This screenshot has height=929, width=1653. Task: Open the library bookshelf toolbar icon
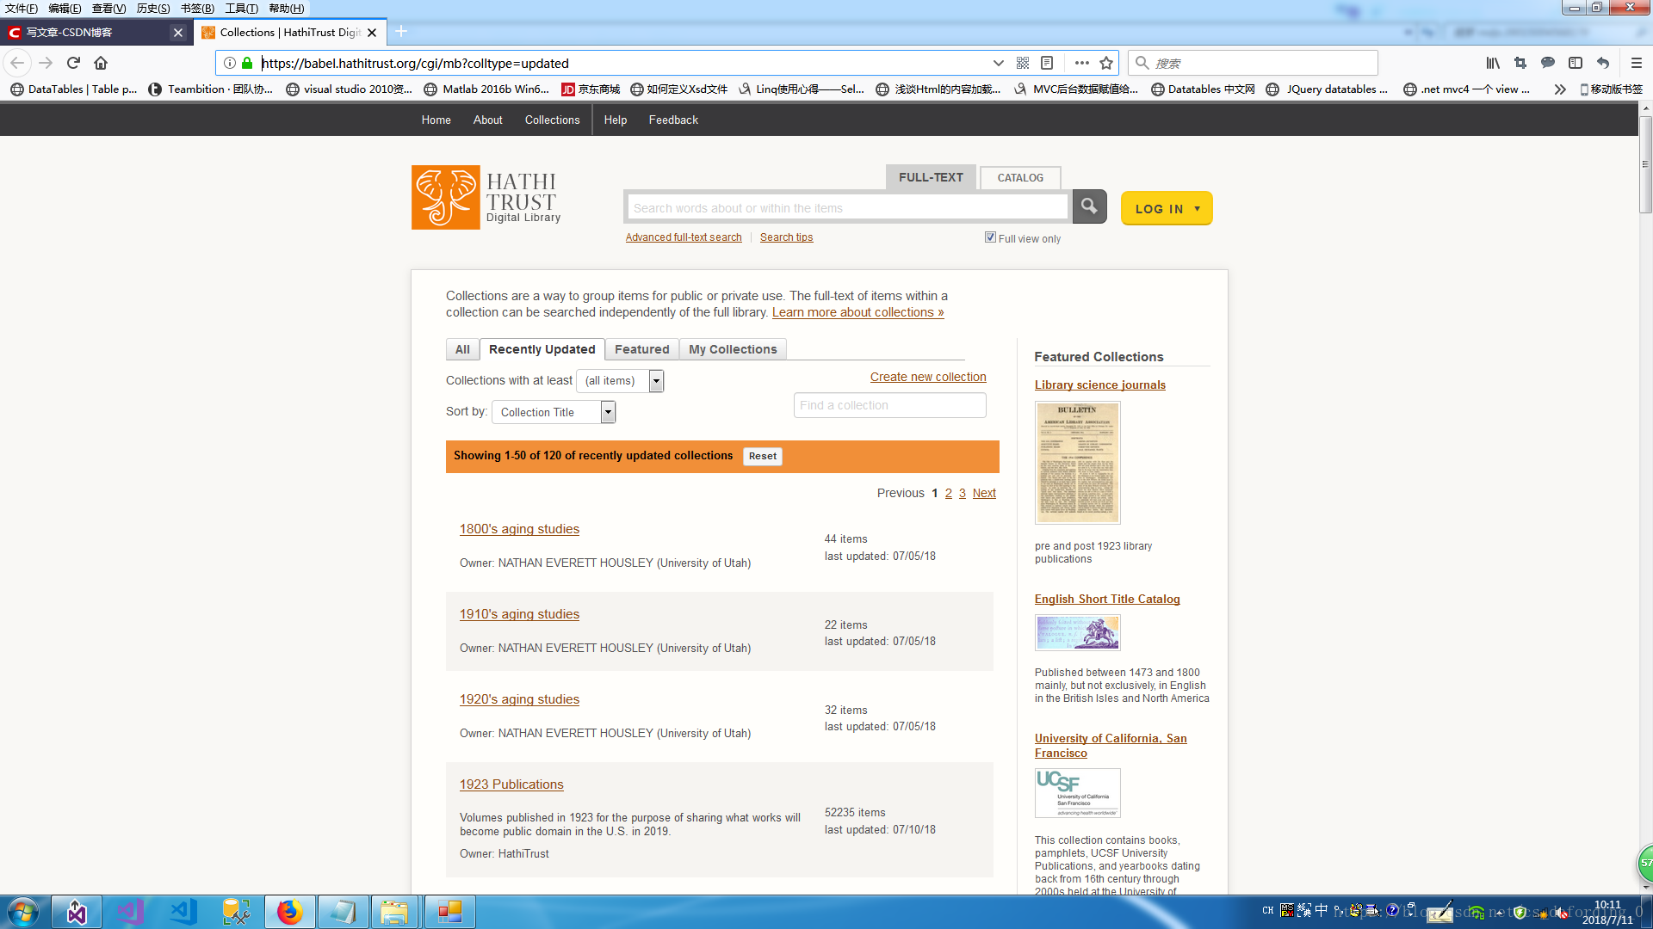(x=1492, y=63)
